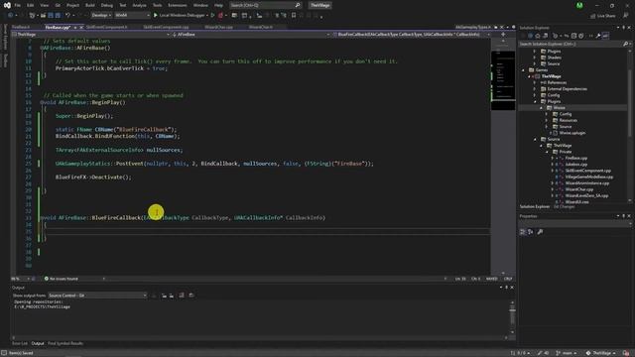Toggle pin on the FireBase.cpp tab
Viewport: 635px width, 357px height.
pos(75,27)
